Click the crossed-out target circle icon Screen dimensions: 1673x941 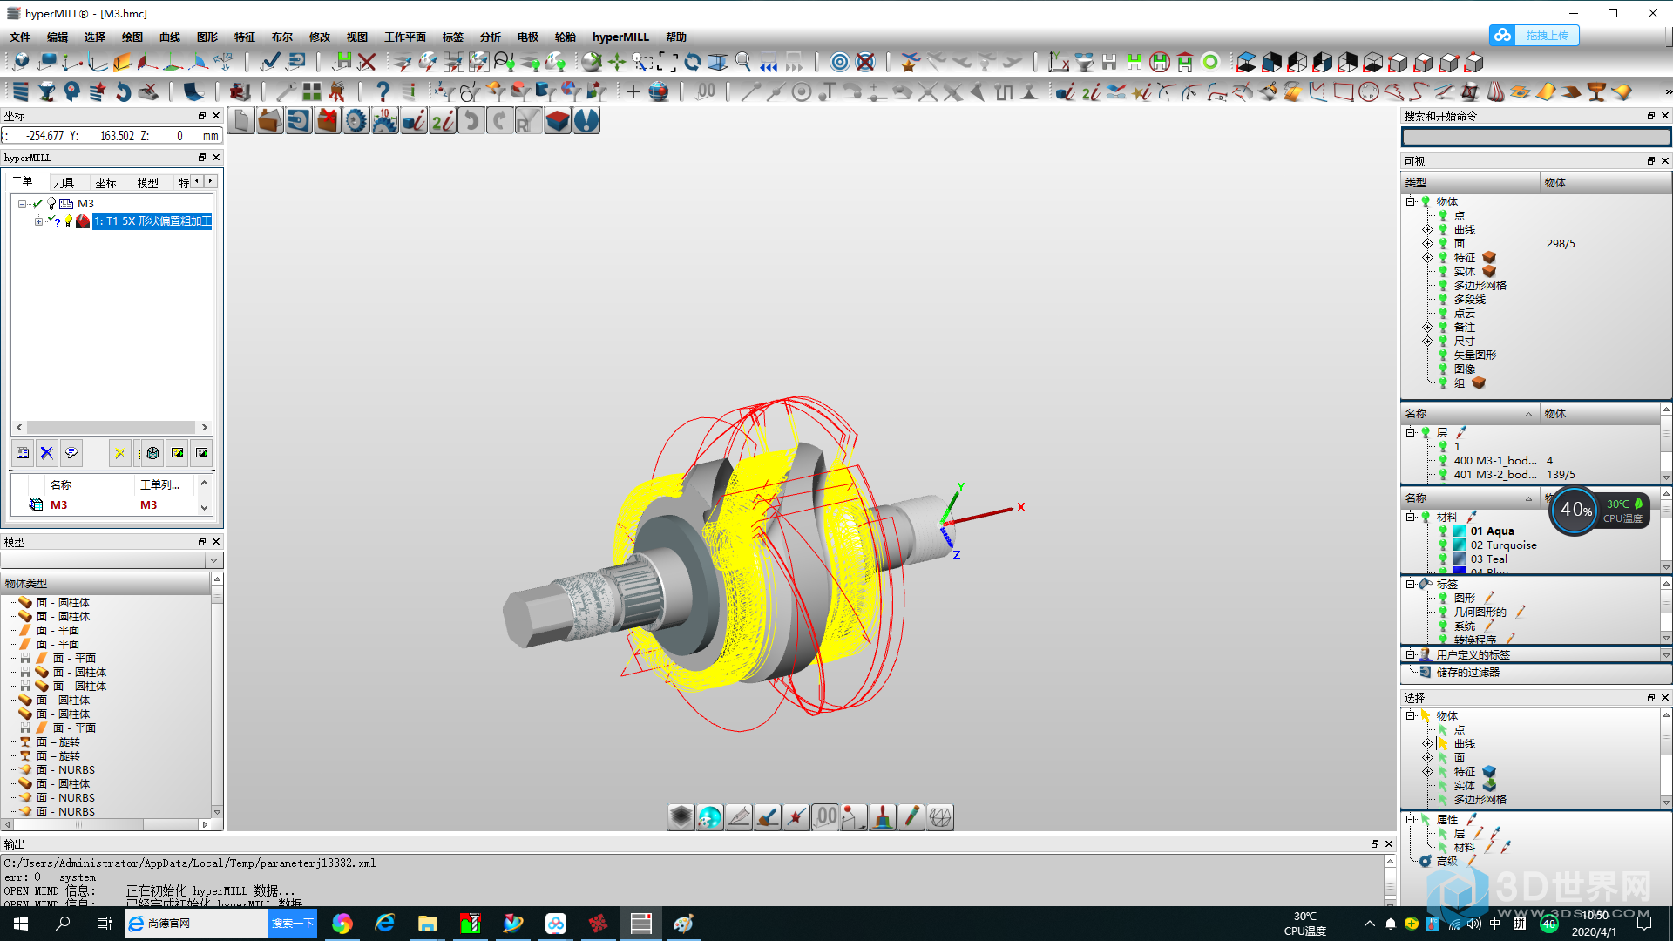point(864,62)
